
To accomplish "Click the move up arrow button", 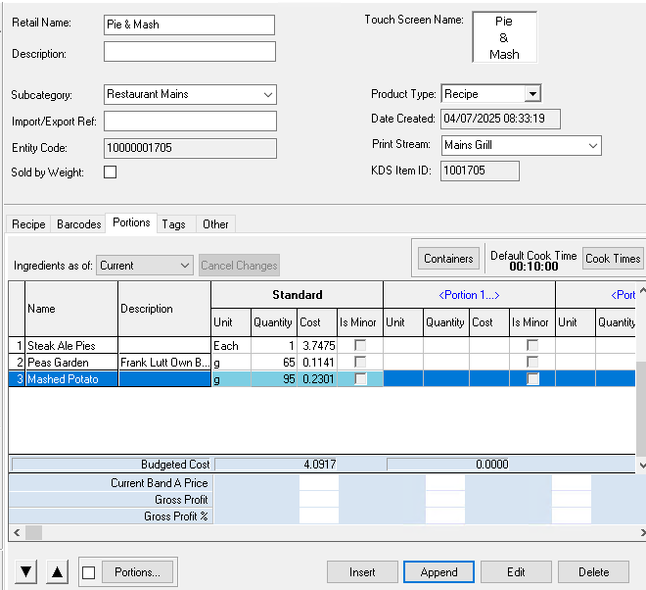I will point(58,572).
